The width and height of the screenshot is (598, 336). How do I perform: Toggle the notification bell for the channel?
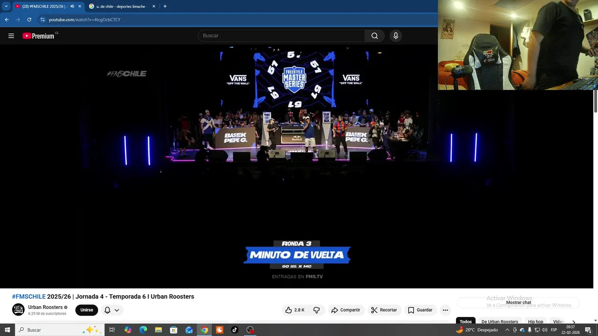pos(107,310)
